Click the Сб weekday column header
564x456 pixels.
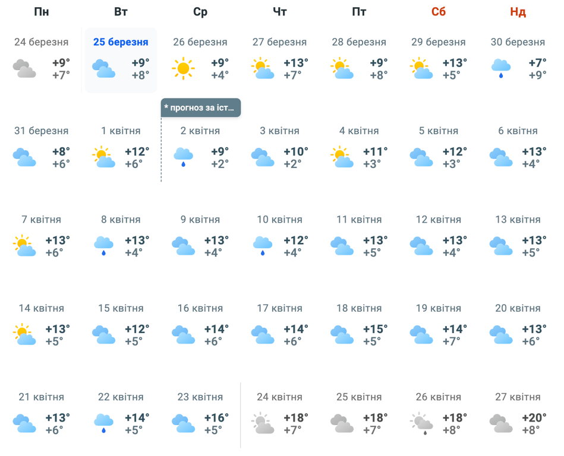point(439,12)
